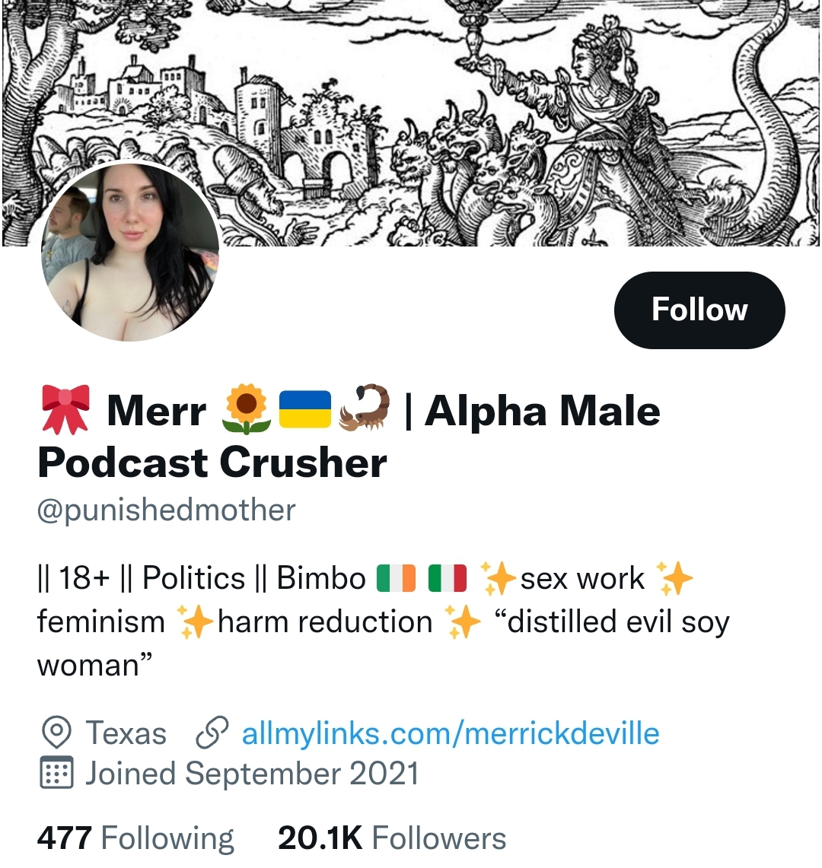Click the calendar icon beside Joined date
Viewport: 822px width, 868px height.
tap(55, 773)
